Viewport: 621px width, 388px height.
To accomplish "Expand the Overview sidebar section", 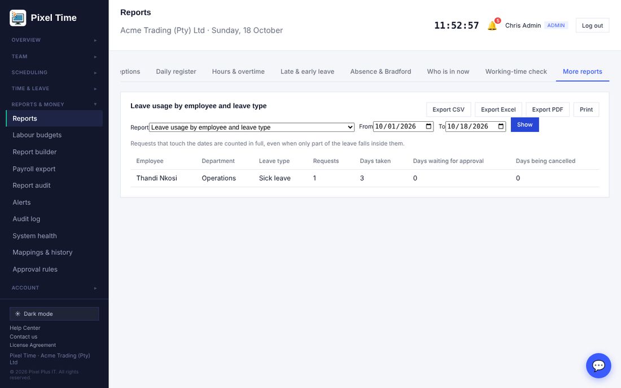I will click(x=54, y=40).
